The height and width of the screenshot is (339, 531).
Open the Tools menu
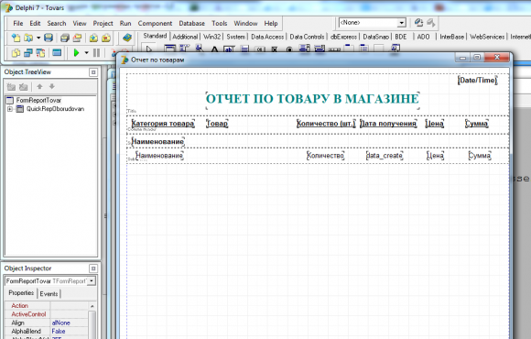(x=220, y=24)
